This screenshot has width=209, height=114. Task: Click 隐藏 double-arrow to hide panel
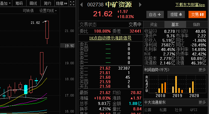(x=61, y=3)
